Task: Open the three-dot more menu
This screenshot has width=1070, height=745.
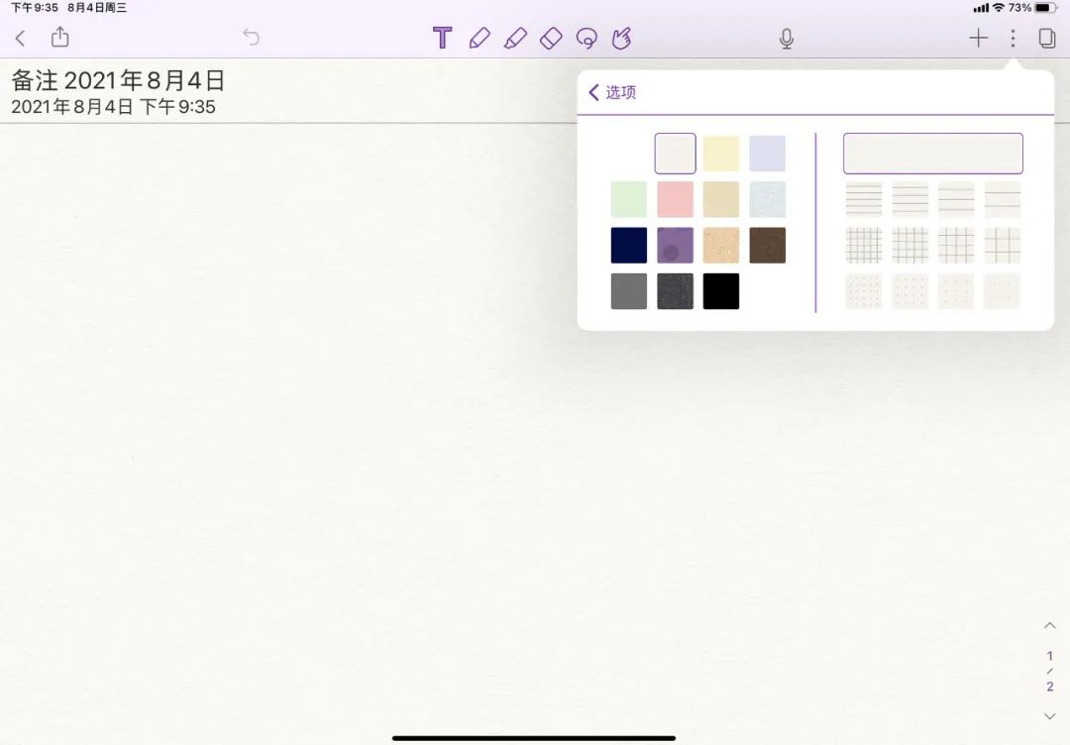Action: click(1013, 39)
